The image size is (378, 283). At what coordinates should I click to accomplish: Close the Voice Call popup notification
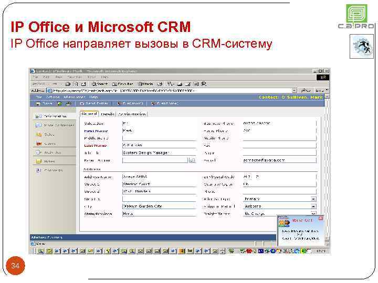pos(321,218)
